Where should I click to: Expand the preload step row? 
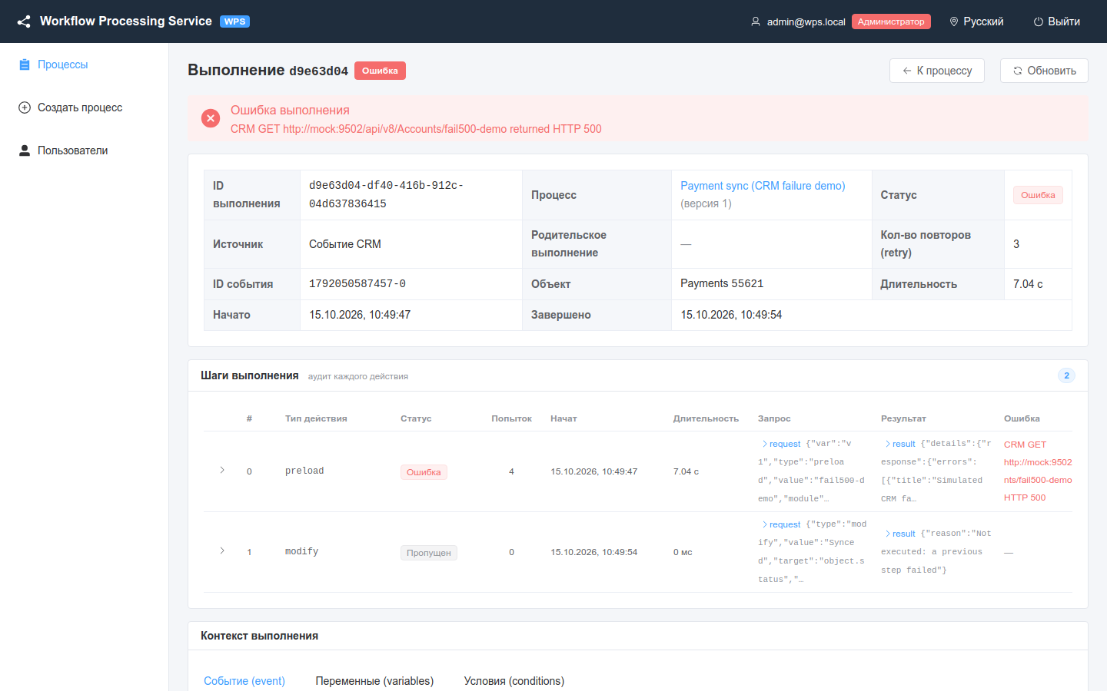[x=222, y=470]
